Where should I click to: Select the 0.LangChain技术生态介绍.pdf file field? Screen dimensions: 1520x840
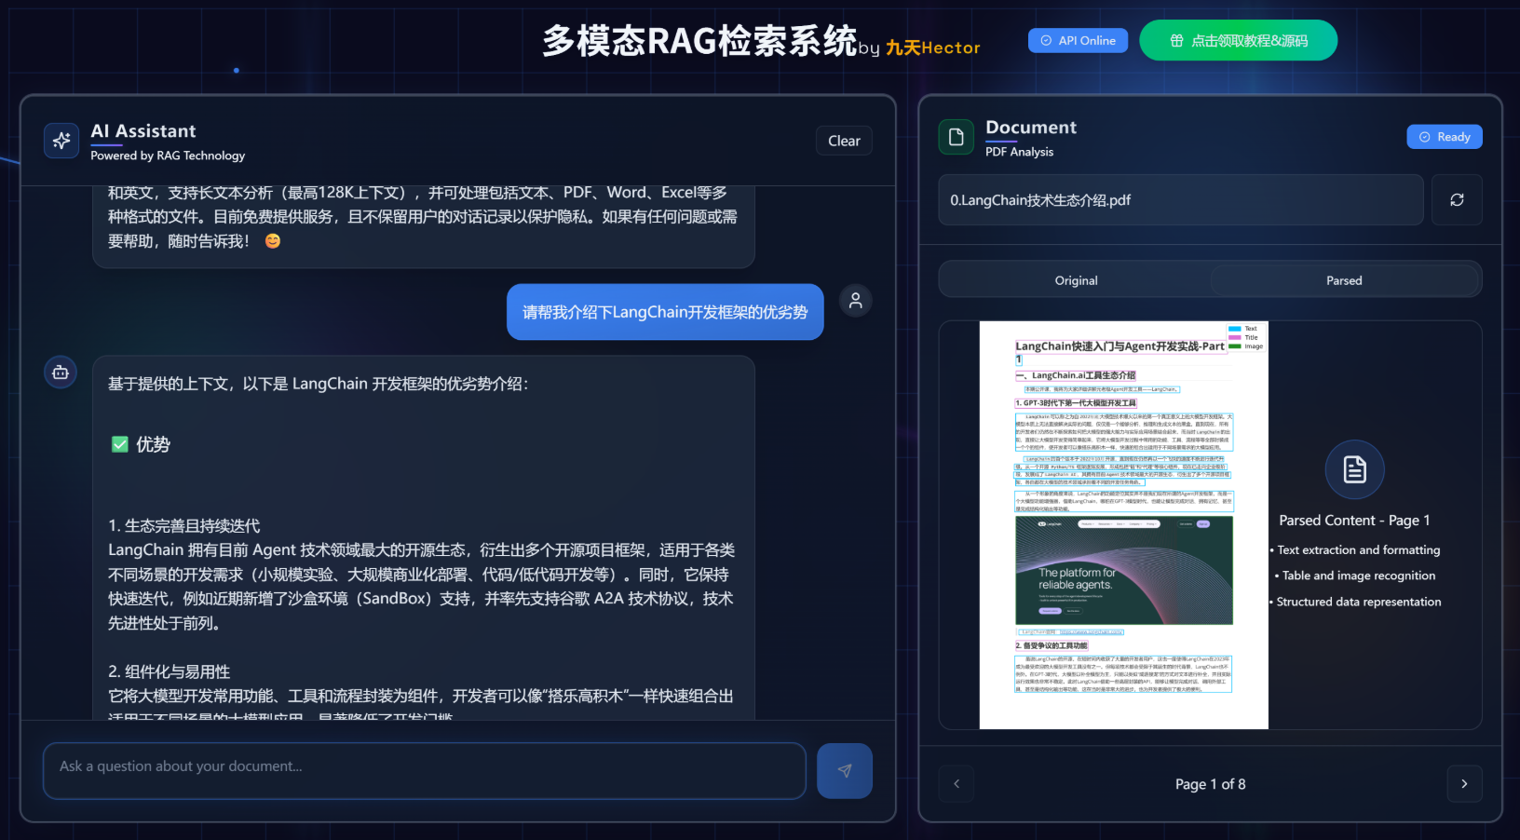(1181, 199)
